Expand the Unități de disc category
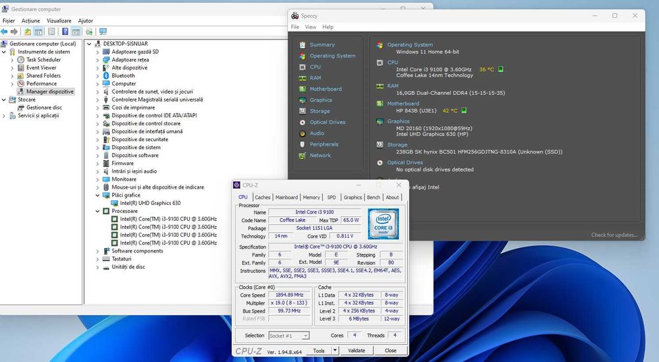Screen dimensions: 659x362 coord(98,268)
